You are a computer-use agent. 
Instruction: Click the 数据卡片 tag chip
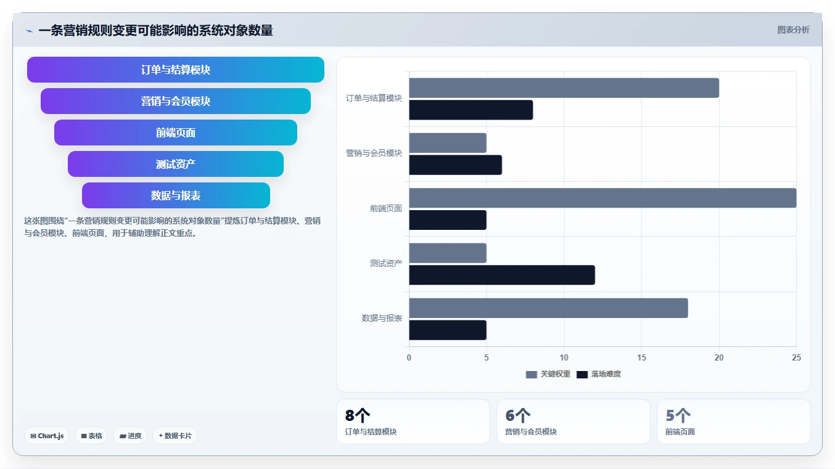click(x=175, y=436)
